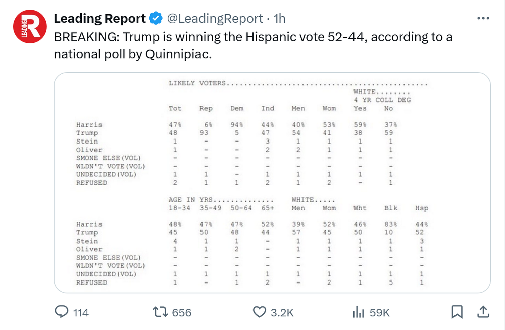Image resolution: width=505 pixels, height=330 pixels.
Task: Click the @LeadingReport handle
Action: pos(215,19)
